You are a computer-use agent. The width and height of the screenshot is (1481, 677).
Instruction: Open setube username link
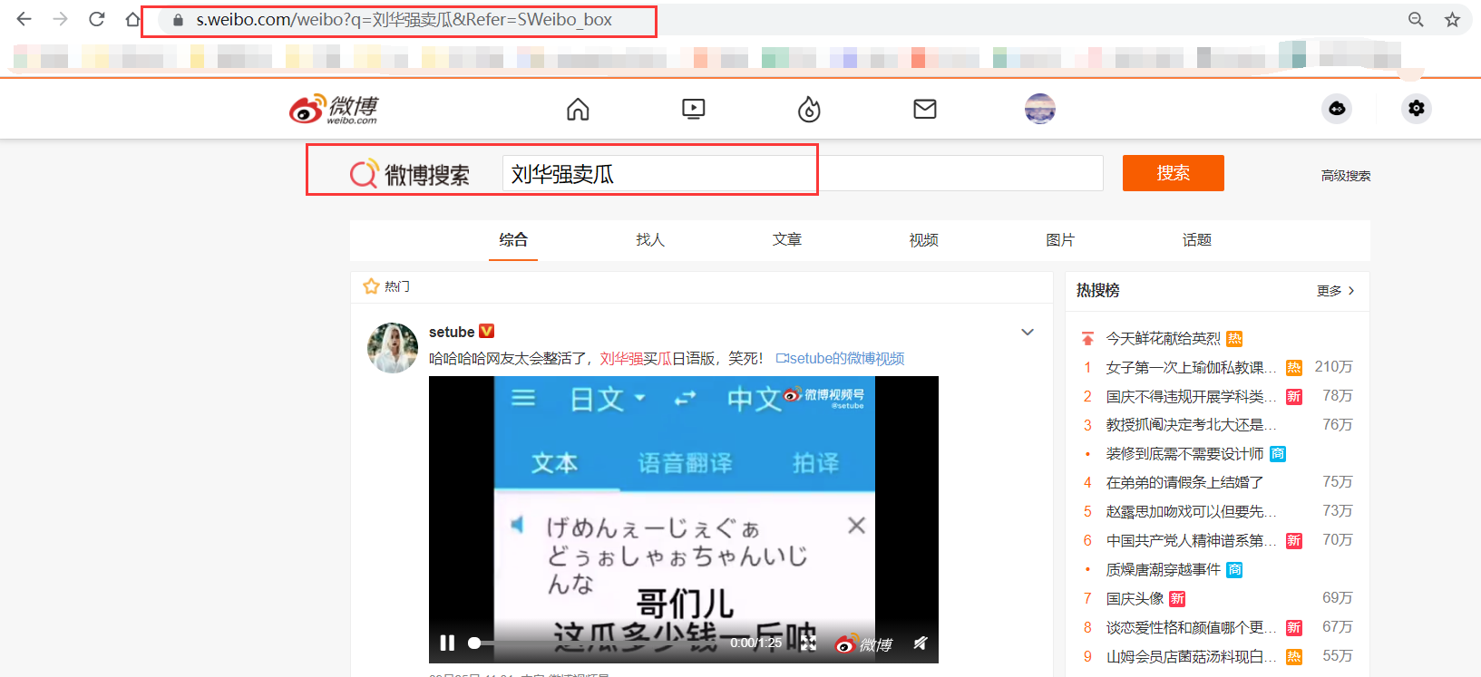(452, 332)
